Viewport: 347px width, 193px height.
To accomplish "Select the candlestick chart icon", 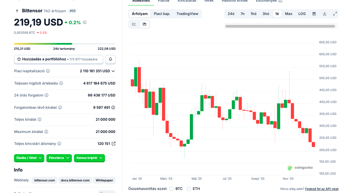I will (x=145, y=24).
